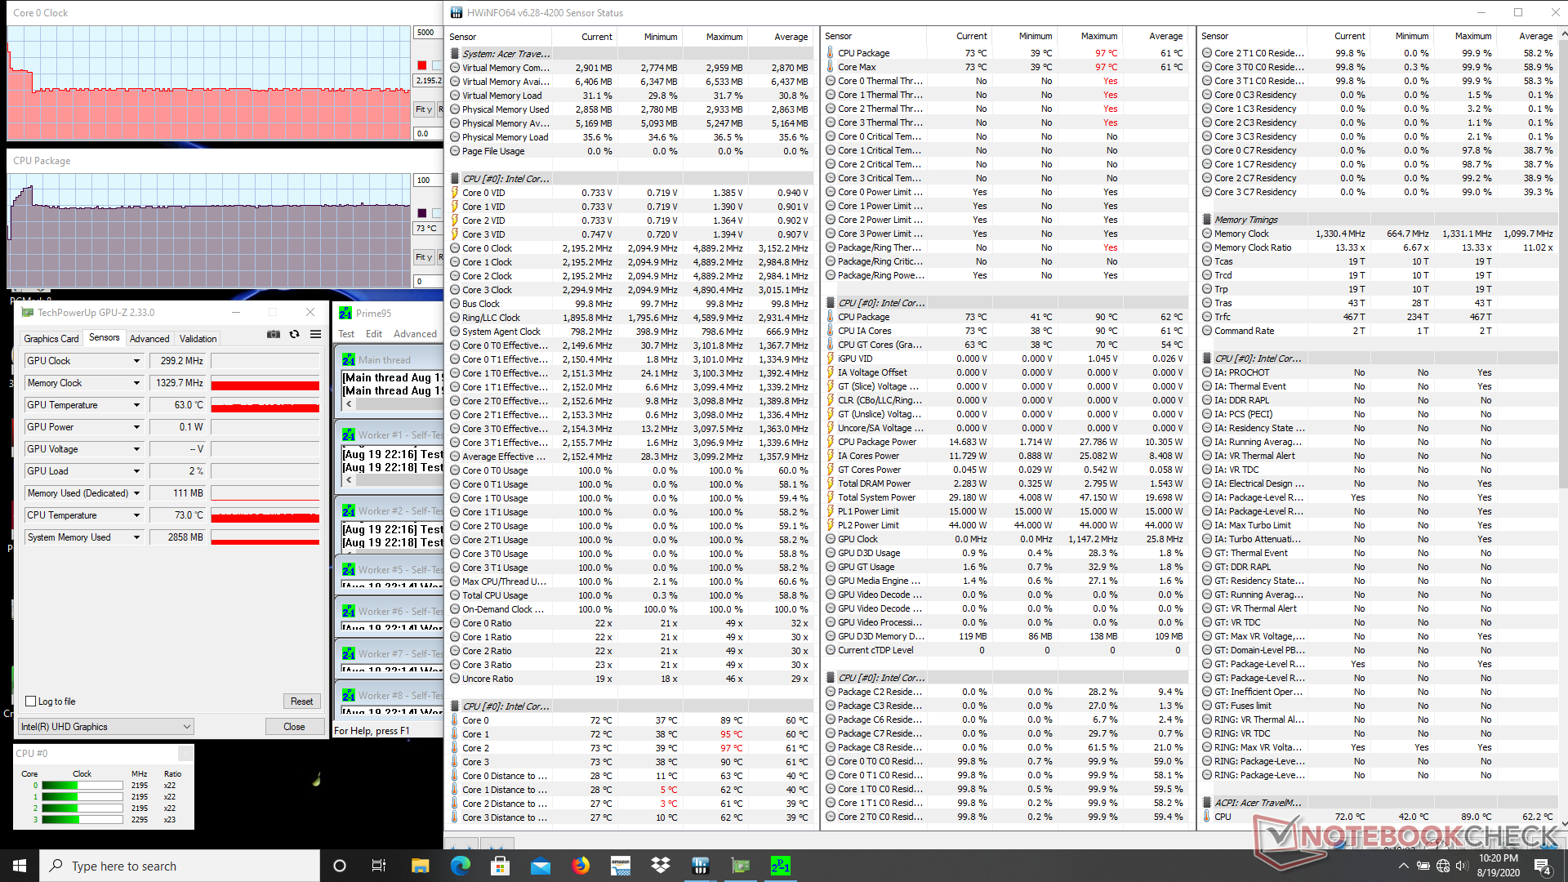This screenshot has height=882, width=1568.
Task: Launch Microsoft Edge from the taskbar
Action: coord(461,866)
